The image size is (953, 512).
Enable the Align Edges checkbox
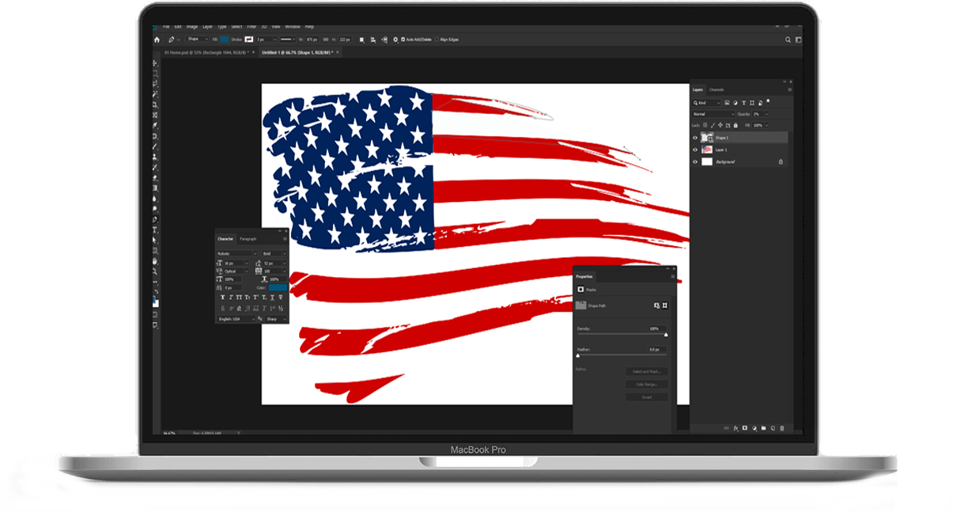coord(437,39)
